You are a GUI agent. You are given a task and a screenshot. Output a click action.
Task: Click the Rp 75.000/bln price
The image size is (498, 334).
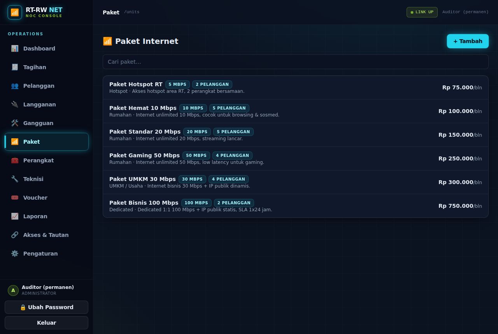tap(462, 87)
